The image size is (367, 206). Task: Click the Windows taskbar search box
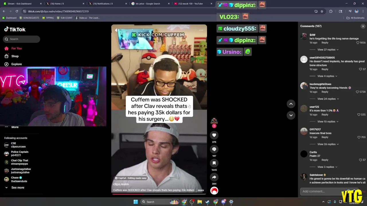(x=161, y=202)
